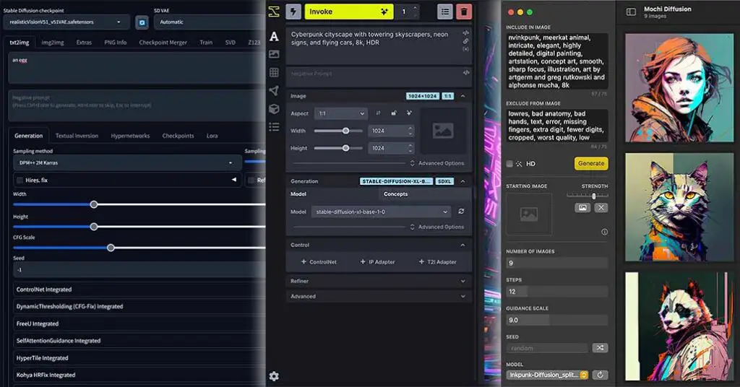Click the FreeU Integrated row
Image resolution: width=740 pixels, height=387 pixels.
pyautogui.click(x=139, y=324)
